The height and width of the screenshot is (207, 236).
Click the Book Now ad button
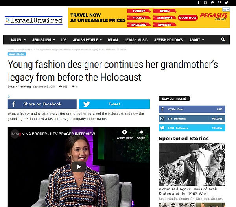point(188,18)
